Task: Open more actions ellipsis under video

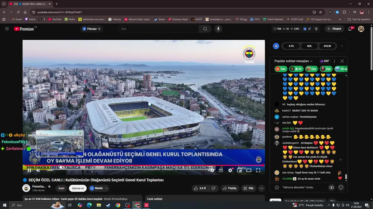Action: point(261,188)
